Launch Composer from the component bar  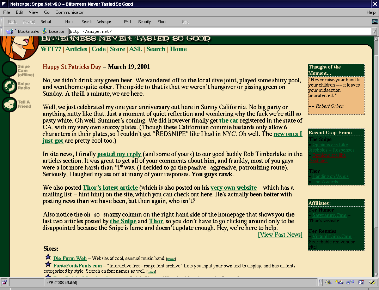371,282
